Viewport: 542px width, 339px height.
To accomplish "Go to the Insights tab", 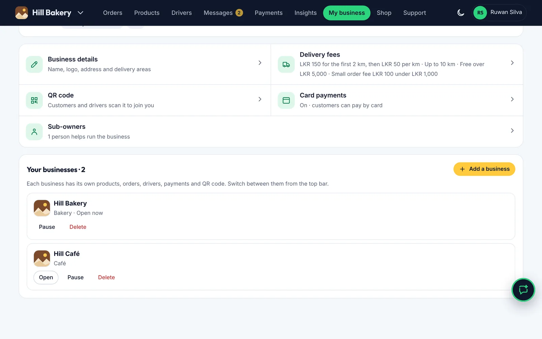I will tap(306, 13).
